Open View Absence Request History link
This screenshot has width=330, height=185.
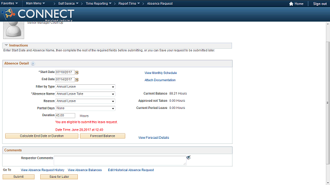click(x=42, y=170)
